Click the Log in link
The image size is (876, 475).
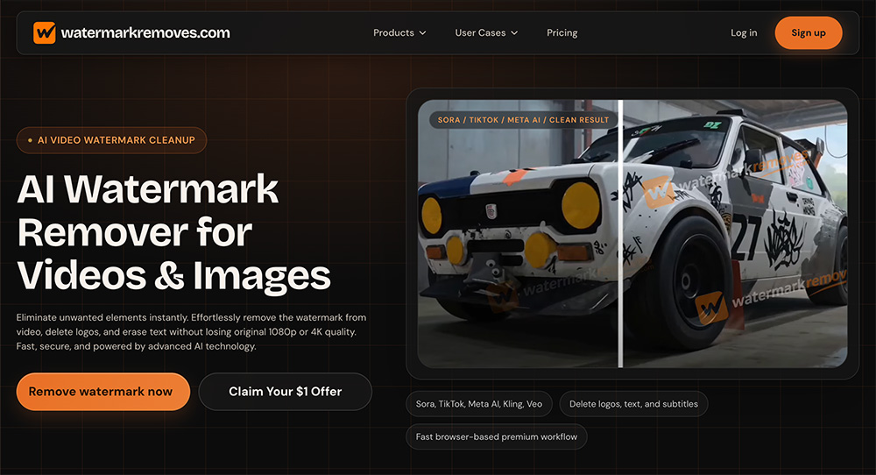[x=744, y=33]
